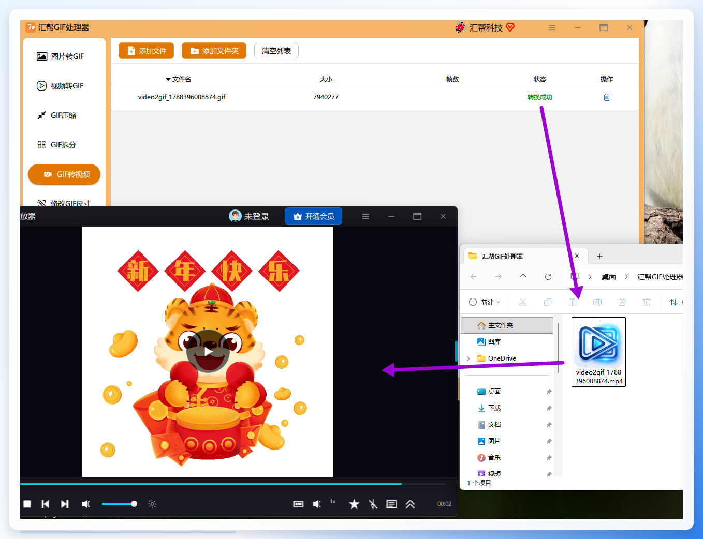Go back in File Explorer
The width and height of the screenshot is (703, 539).
tap(474, 277)
